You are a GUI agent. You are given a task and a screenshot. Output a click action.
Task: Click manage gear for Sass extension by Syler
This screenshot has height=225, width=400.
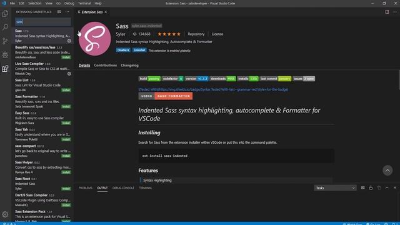(x=69, y=41)
